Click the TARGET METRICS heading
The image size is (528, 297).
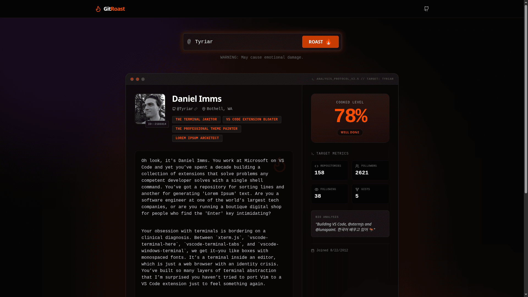tap(332, 154)
